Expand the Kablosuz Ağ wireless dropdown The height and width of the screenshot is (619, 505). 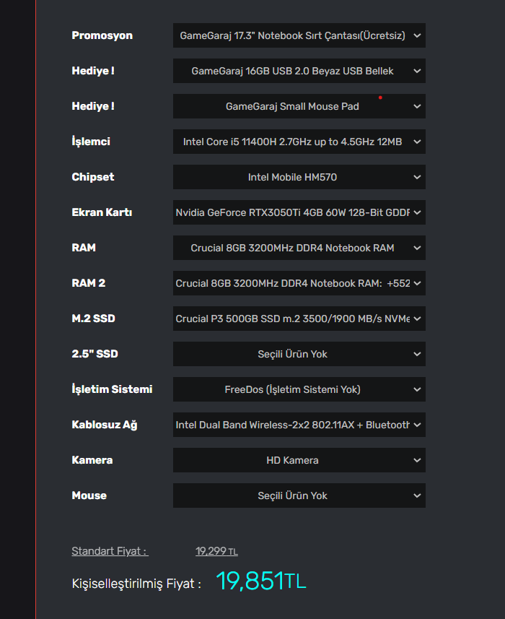pyautogui.click(x=299, y=425)
